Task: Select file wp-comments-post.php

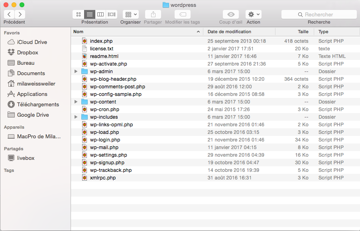Action: [x=117, y=86]
